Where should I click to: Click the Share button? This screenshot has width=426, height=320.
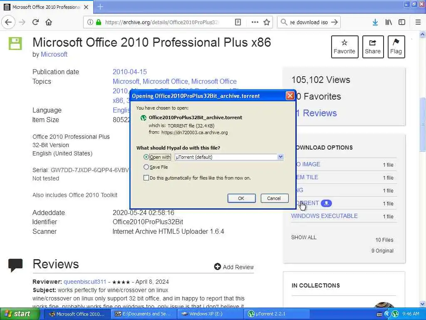tap(373, 47)
